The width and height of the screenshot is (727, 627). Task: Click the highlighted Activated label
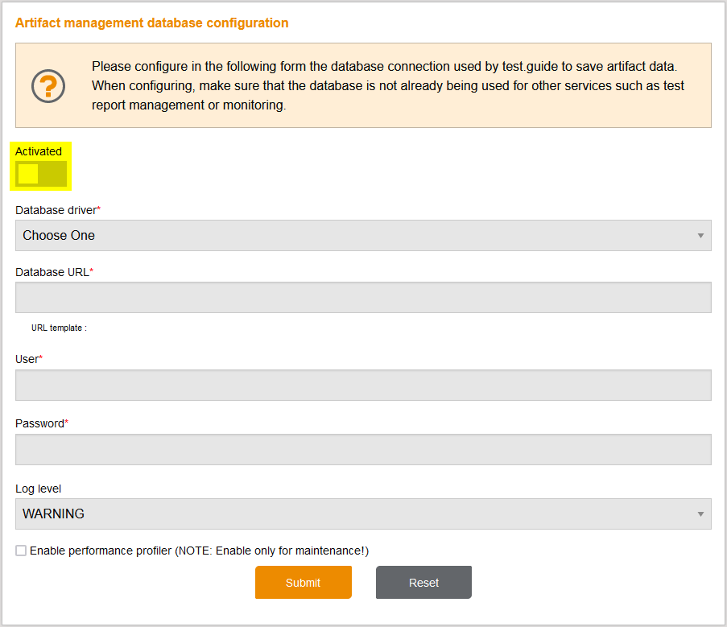click(x=39, y=151)
